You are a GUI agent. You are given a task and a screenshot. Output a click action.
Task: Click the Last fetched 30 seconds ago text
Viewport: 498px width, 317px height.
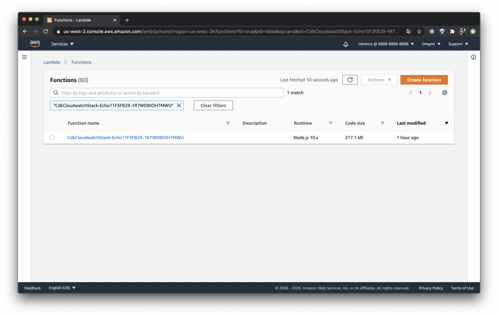(x=309, y=80)
